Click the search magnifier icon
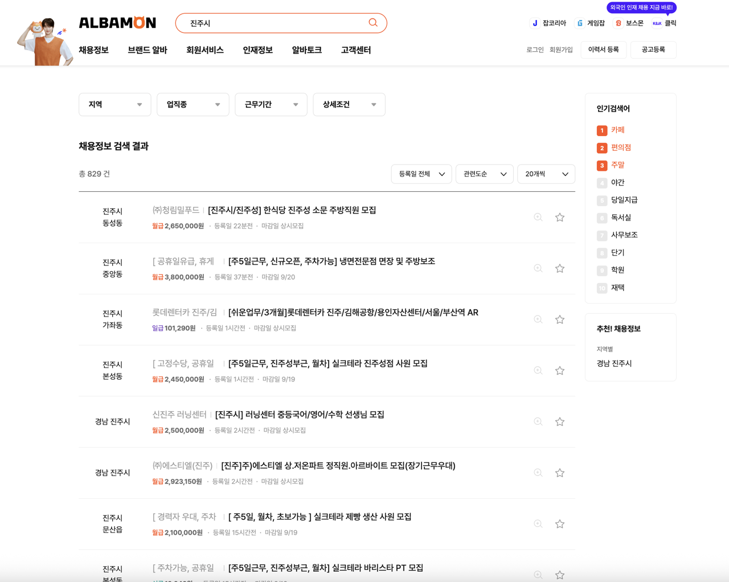 (373, 23)
